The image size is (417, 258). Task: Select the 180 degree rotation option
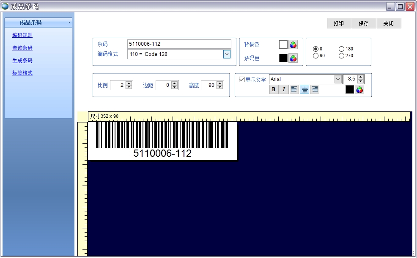coord(342,49)
